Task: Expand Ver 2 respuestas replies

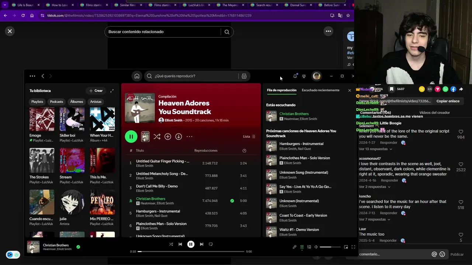Action: pos(375,187)
